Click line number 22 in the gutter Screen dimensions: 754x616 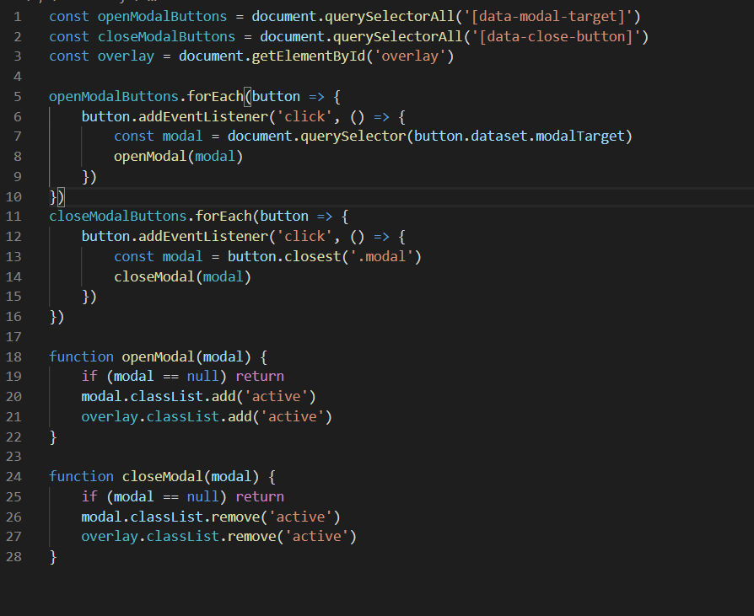13,437
